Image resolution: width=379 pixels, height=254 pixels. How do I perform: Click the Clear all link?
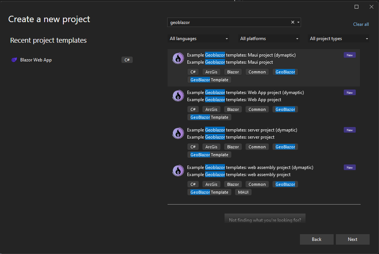point(361,24)
